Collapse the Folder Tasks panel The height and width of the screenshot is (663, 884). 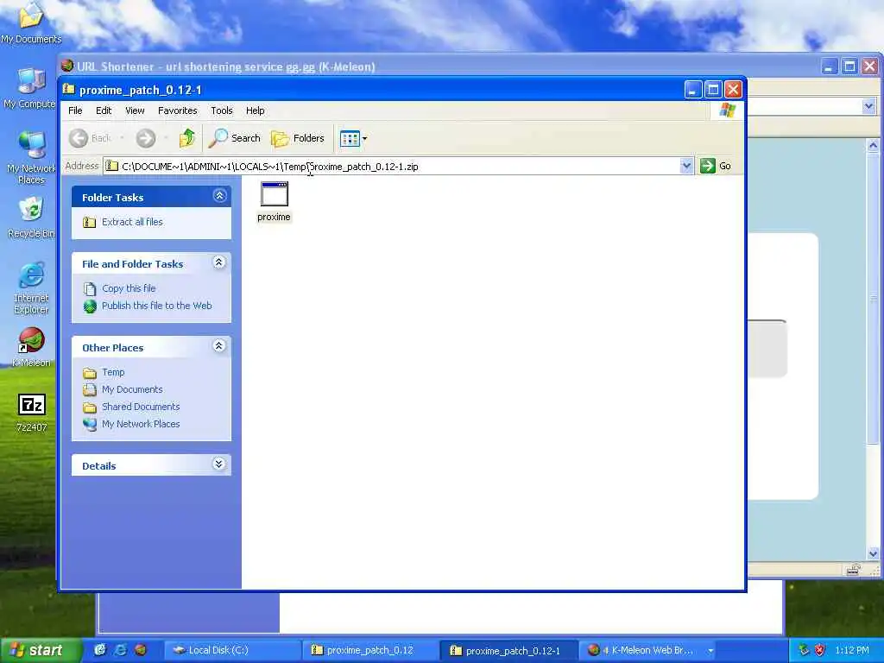coord(219,196)
